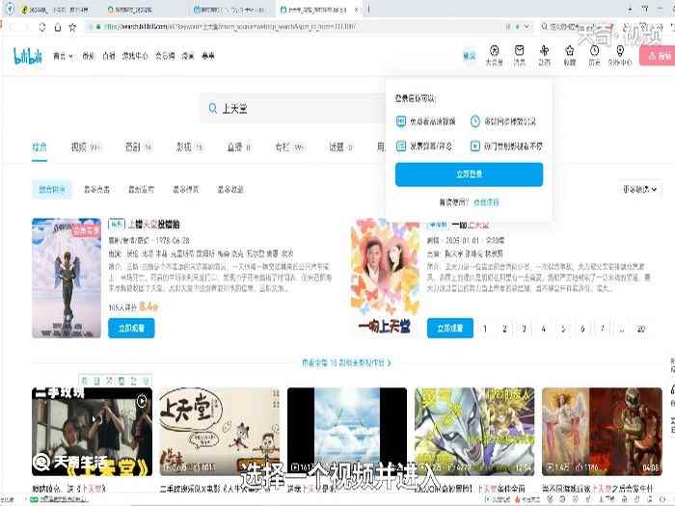Click 立即观看 under the 8.4分 rating
Image resolution: width=675 pixels, height=506 pixels.
[131, 329]
